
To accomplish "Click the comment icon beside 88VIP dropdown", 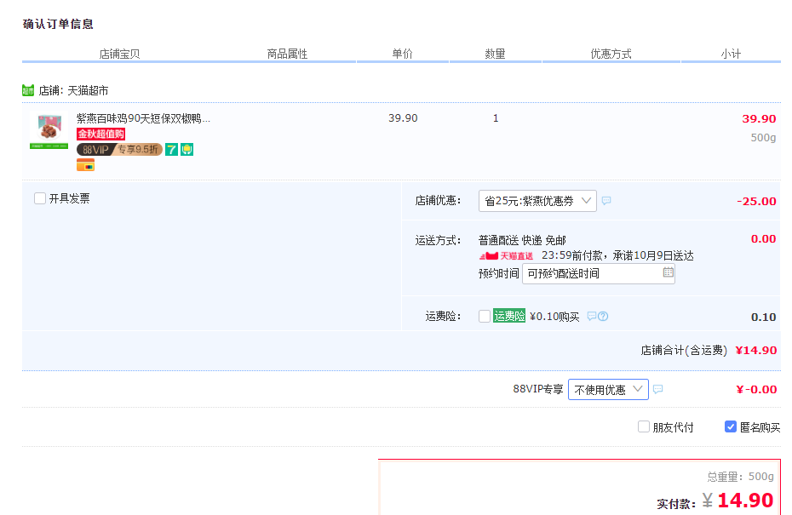I will click(x=657, y=389).
